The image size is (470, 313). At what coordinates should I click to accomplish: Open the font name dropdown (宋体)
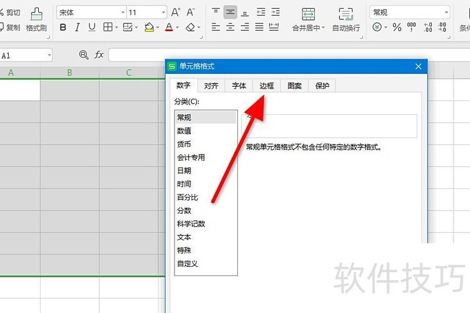tap(123, 12)
